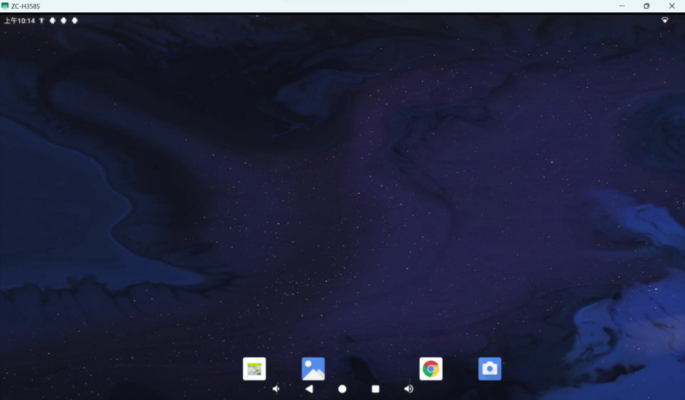Raise volume using speaker-with-waves icon

pyautogui.click(x=409, y=389)
